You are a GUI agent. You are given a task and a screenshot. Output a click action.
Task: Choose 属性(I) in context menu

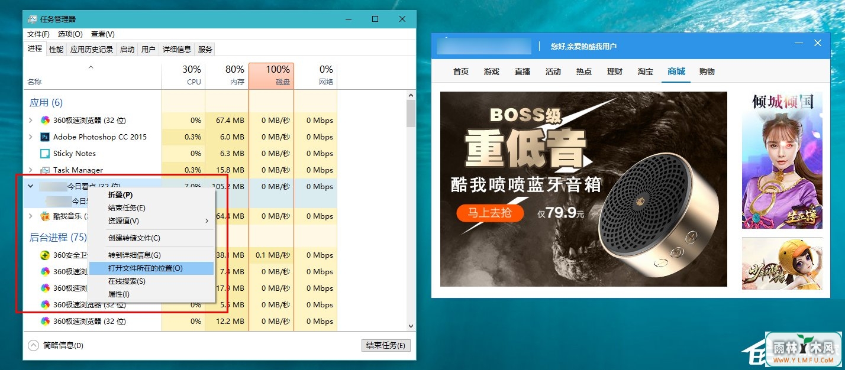tap(151, 294)
